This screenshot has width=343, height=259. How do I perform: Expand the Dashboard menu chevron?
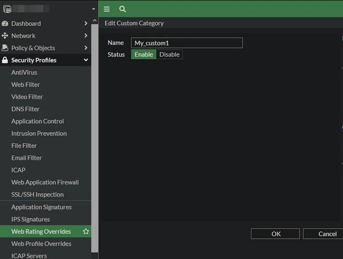86,23
